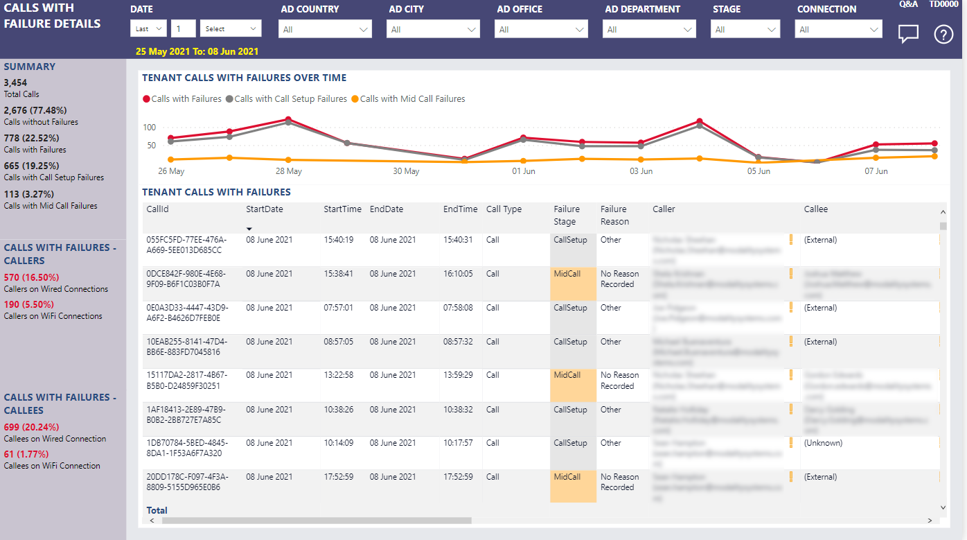Screen dimensions: 967x540
Task: Click 570 (16.50%) Callers on Wired Connections
Action: [32, 277]
